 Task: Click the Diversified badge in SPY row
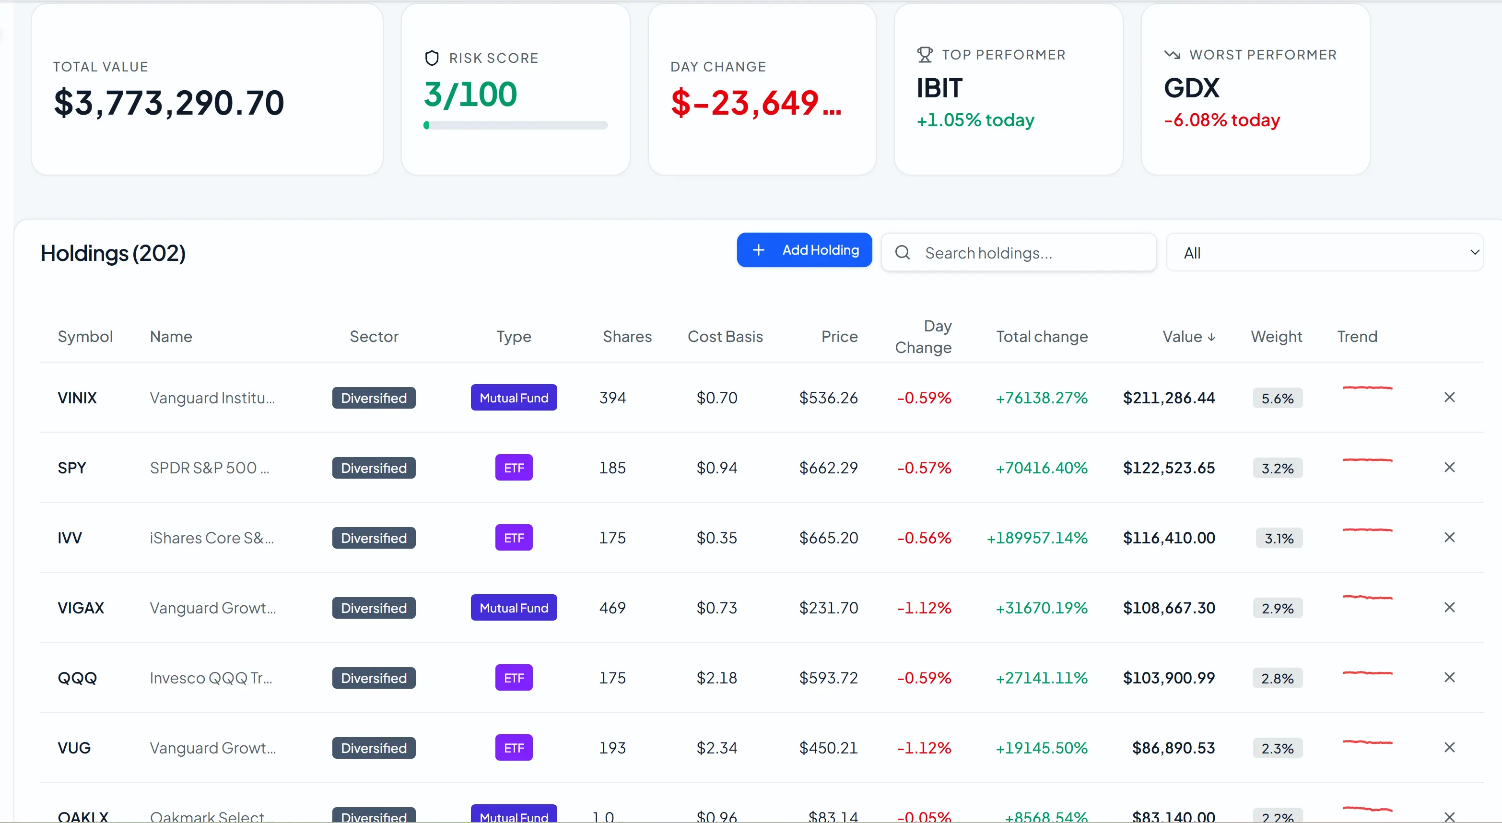(374, 468)
